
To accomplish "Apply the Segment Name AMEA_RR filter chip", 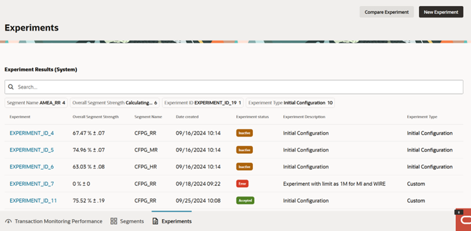I will (36, 103).
